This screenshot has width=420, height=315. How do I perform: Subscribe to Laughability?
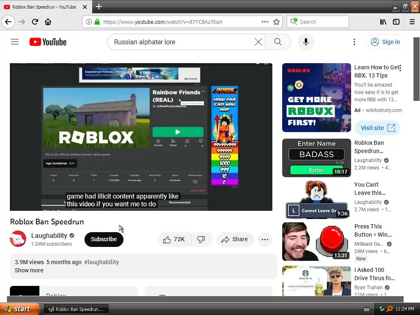[104, 239]
